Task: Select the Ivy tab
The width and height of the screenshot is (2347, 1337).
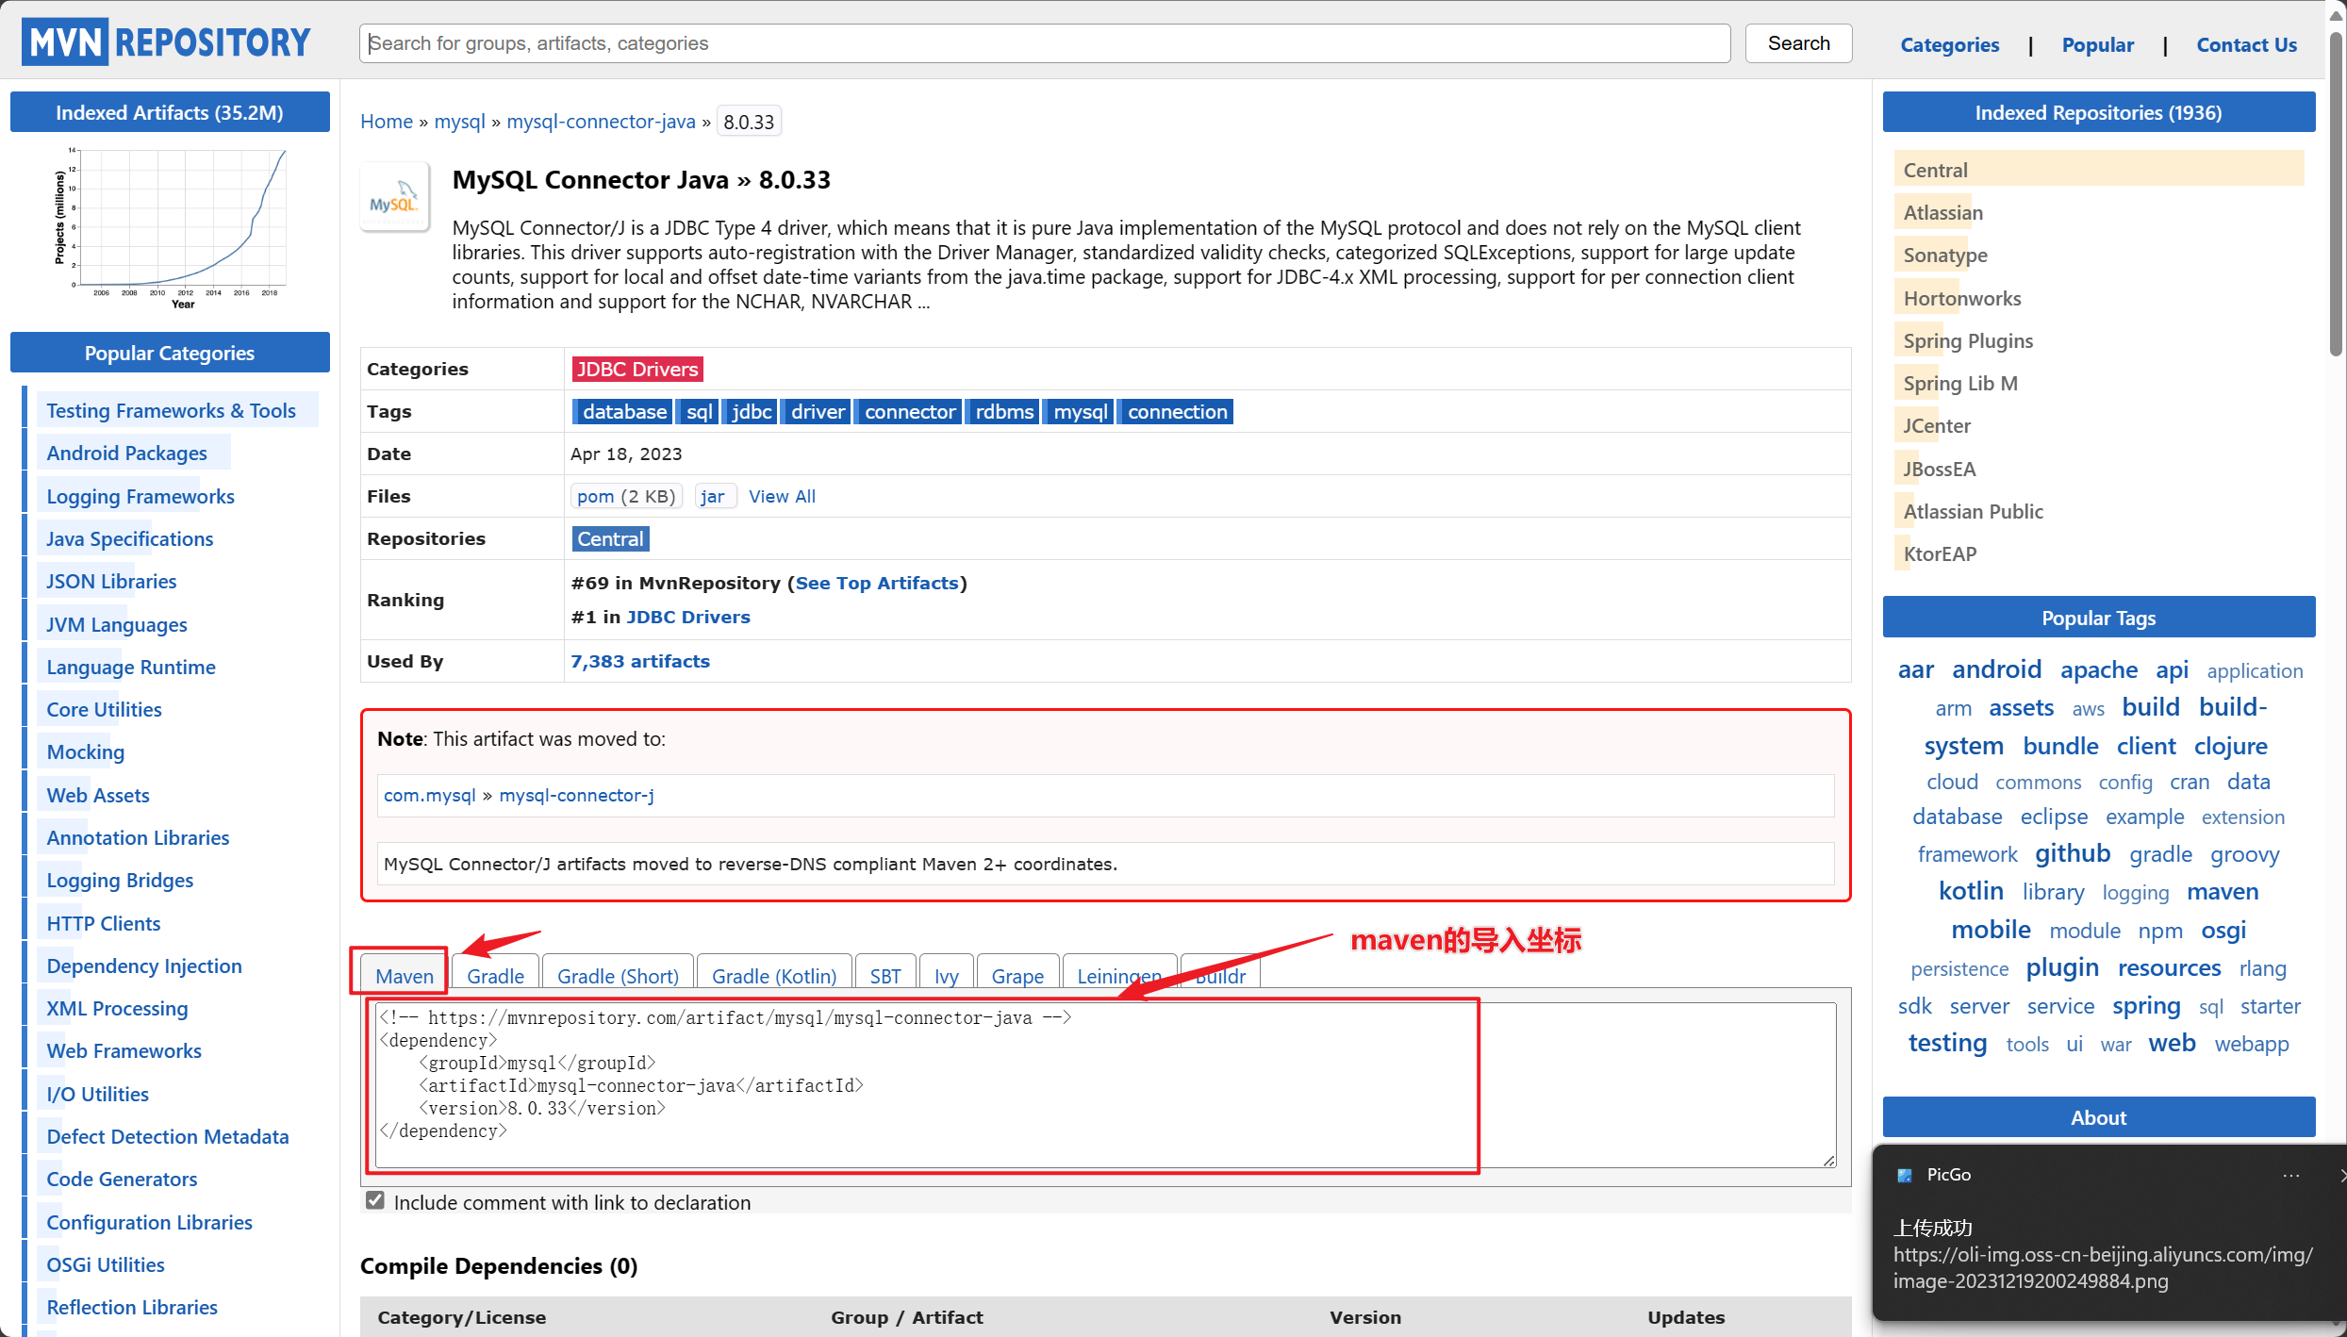Action: (946, 976)
